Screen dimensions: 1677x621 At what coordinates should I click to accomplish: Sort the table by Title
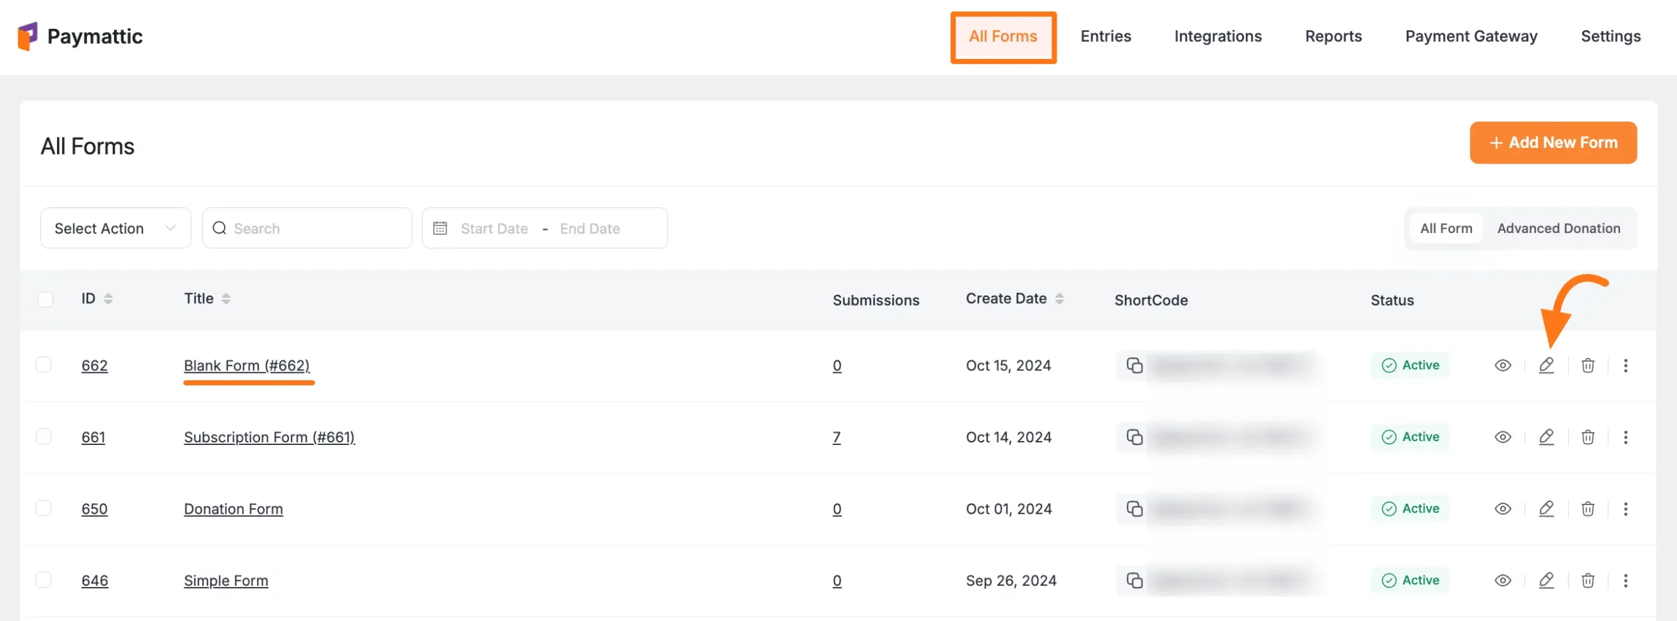click(225, 299)
